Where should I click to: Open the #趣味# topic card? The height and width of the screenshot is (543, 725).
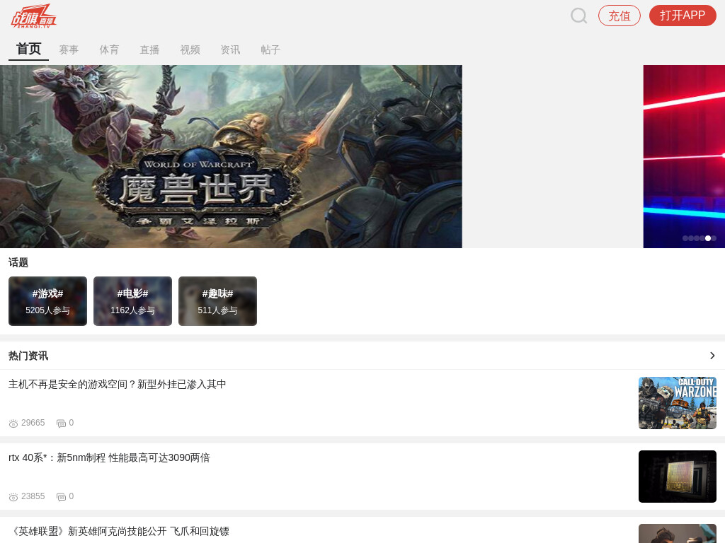click(x=218, y=301)
